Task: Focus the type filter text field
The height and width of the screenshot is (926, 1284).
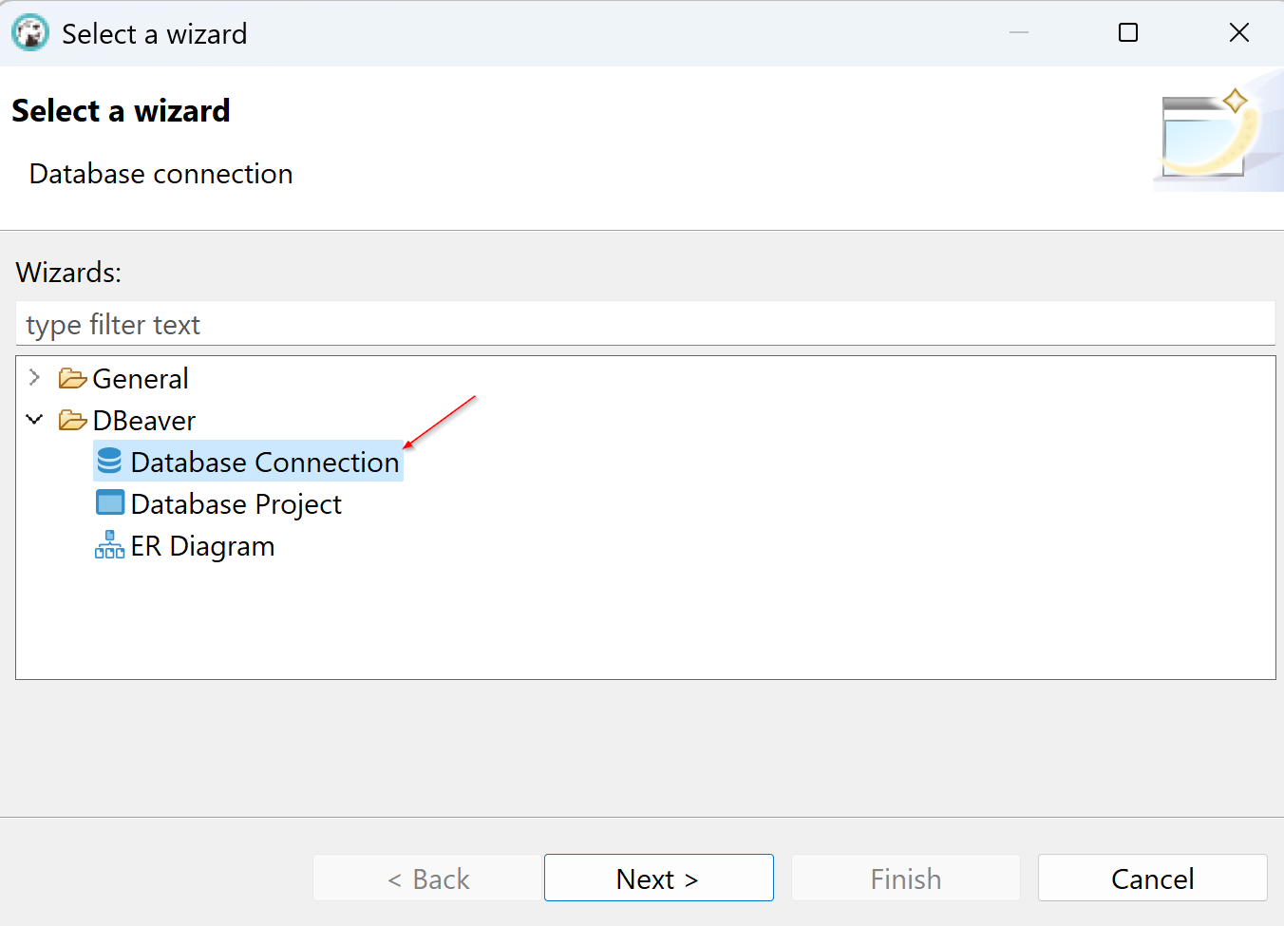Action: (x=645, y=325)
